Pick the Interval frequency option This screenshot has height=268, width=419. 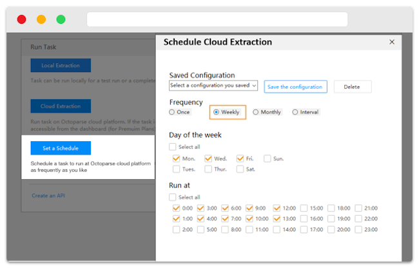coord(295,112)
